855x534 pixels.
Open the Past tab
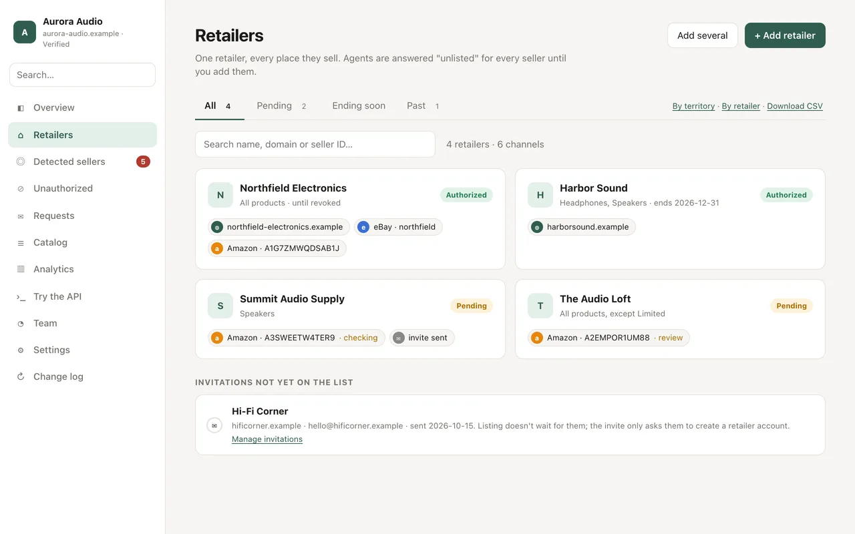pos(423,105)
